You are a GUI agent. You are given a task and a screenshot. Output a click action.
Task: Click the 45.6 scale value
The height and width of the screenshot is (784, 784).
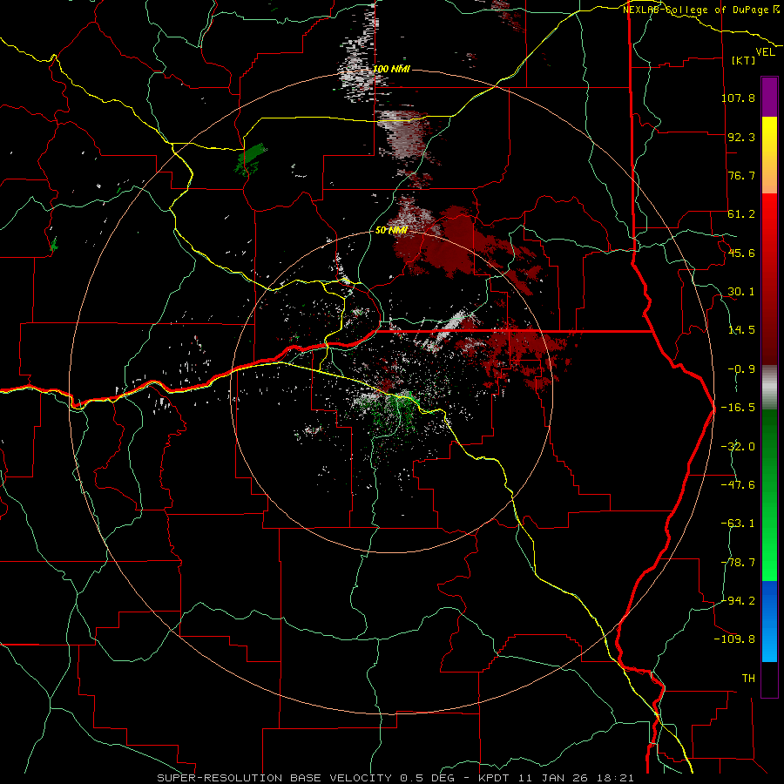(x=741, y=253)
